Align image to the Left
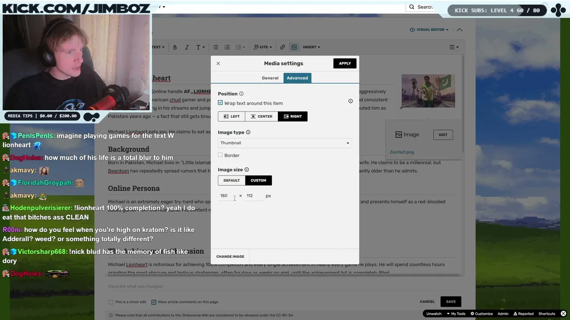 (232, 116)
